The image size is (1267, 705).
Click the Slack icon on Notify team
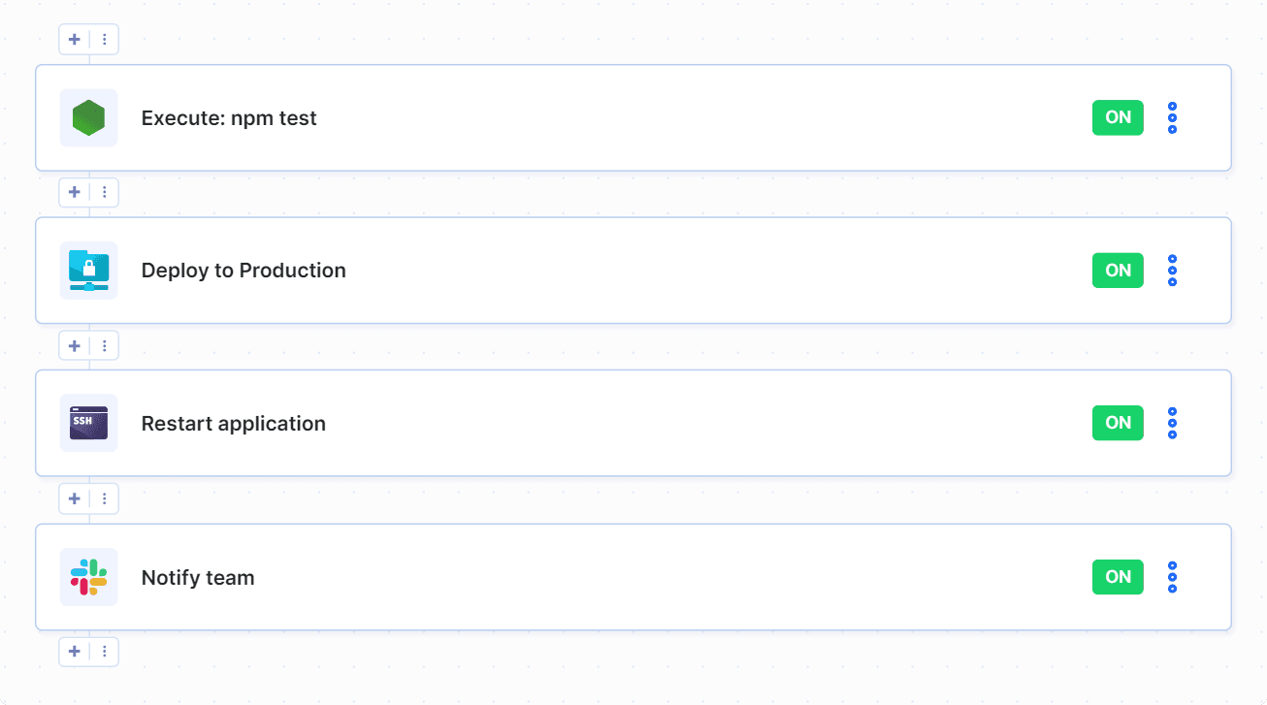88,576
